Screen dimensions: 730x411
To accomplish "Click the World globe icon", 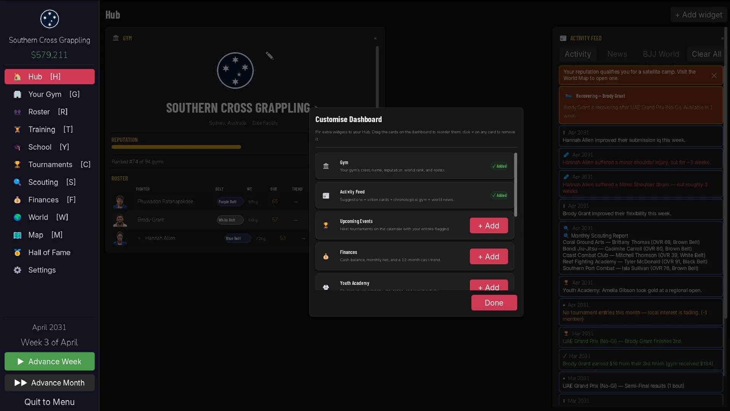I will [x=17, y=217].
